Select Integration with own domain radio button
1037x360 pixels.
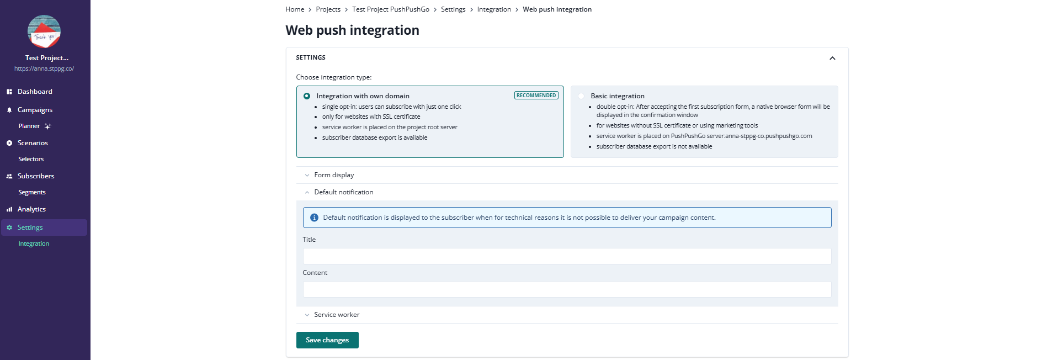tap(307, 96)
